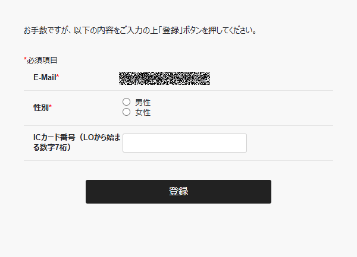Focus the ICカード番号 input field

click(x=184, y=143)
